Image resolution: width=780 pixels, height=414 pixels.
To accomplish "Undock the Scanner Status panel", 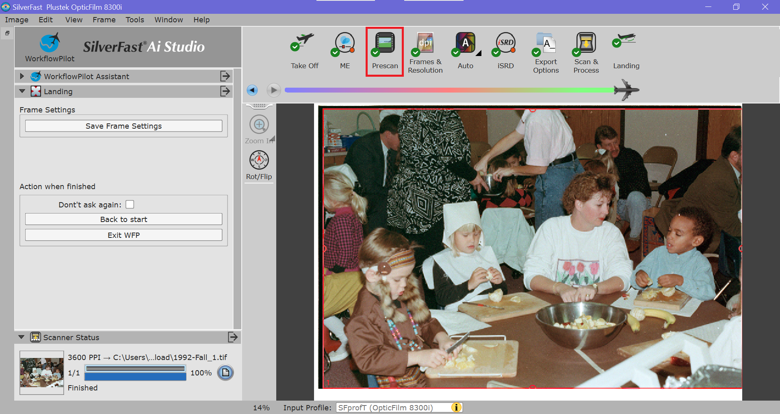I will [x=233, y=337].
